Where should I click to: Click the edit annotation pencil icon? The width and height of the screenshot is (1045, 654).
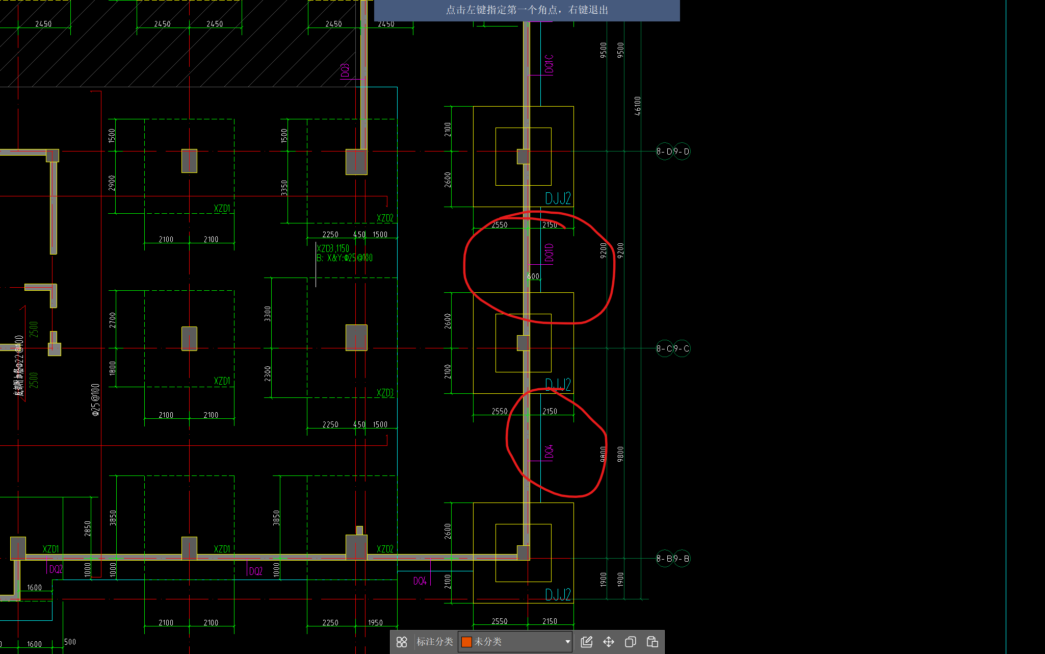(x=587, y=642)
